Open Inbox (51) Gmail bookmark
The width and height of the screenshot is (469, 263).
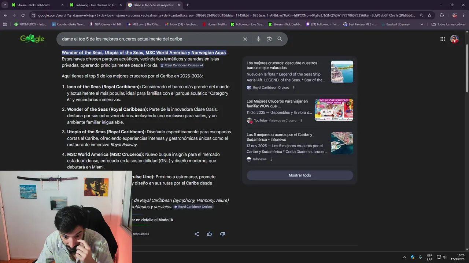[182, 24]
